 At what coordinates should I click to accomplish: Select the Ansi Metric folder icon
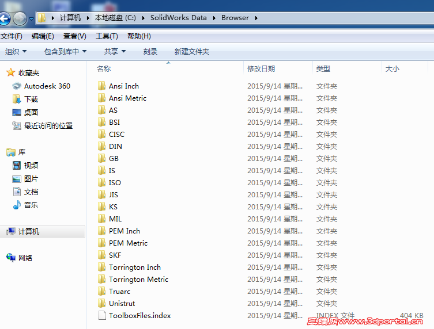click(102, 98)
